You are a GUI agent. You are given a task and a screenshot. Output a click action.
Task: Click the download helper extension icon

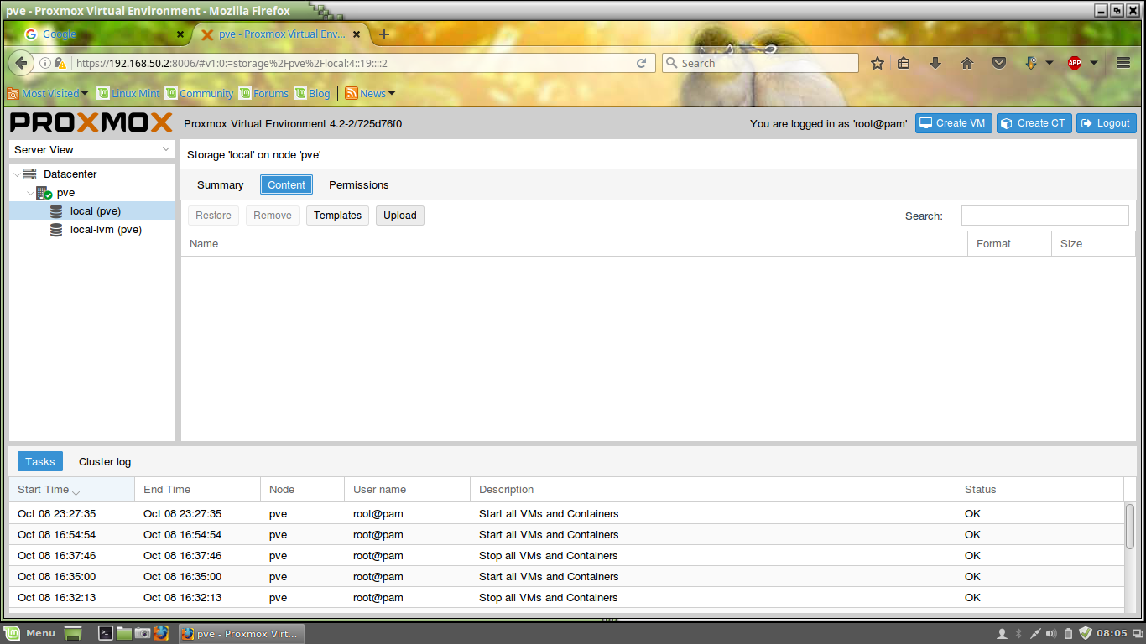tap(1032, 63)
